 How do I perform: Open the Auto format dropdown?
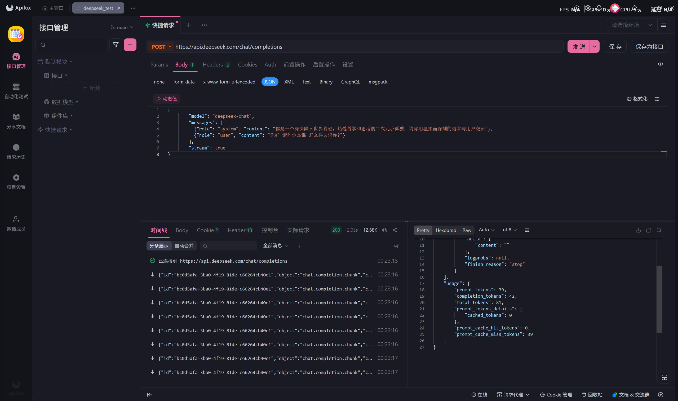[486, 230]
